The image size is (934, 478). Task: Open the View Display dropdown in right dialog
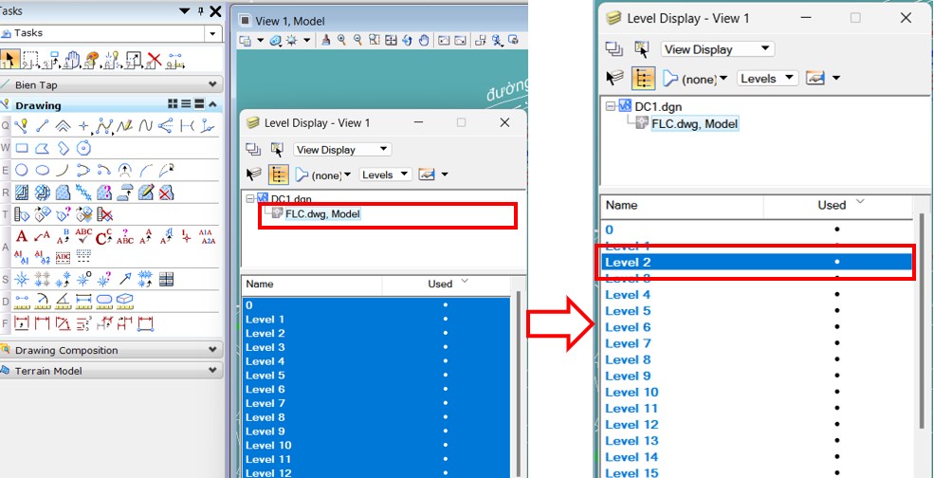[718, 49]
